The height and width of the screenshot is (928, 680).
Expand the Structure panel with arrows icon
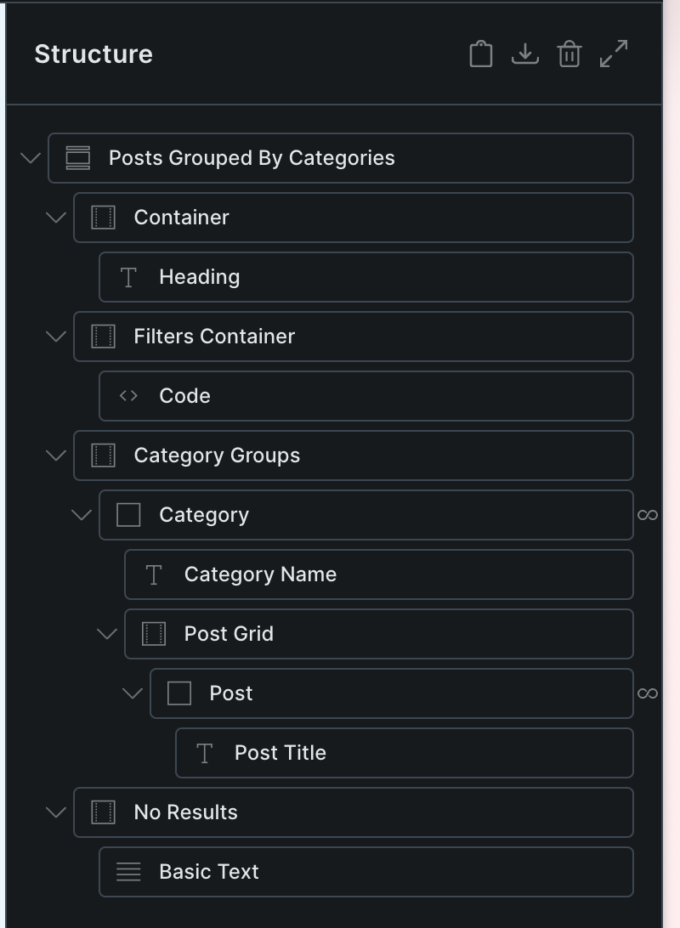tap(614, 54)
